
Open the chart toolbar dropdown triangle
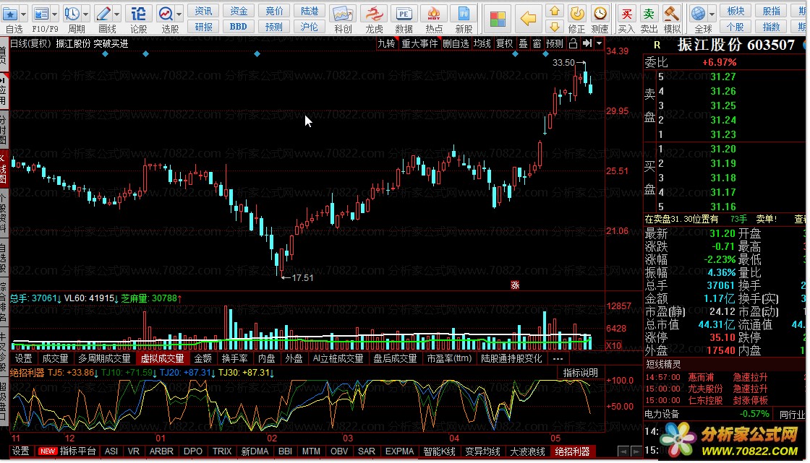click(599, 44)
